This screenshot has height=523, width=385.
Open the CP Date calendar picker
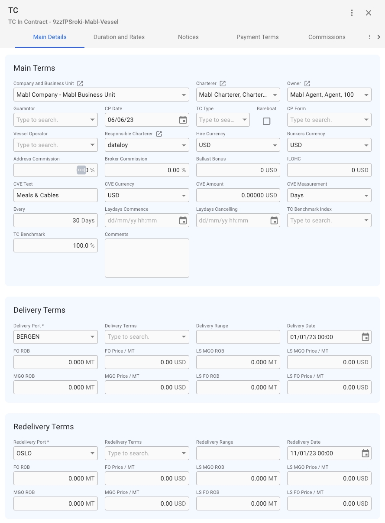click(183, 120)
